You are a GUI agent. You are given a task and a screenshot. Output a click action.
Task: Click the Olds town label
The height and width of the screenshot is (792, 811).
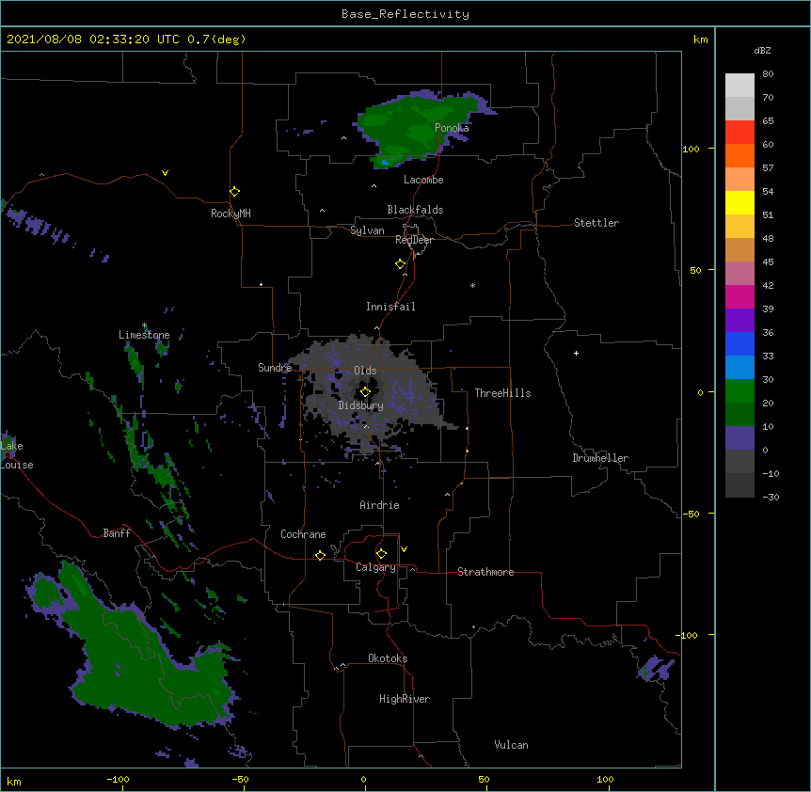365,371
